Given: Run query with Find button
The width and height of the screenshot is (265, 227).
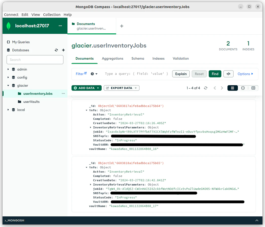Looking at the screenshot, I should tap(215, 74).
